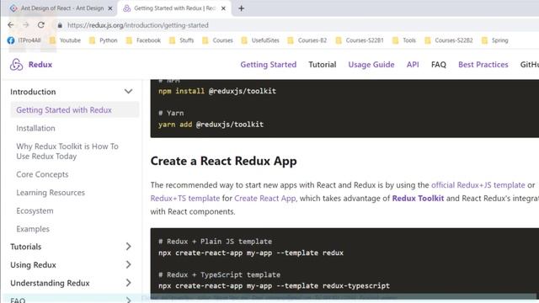Expand the Using Redux sidebar section

[x=128, y=265]
